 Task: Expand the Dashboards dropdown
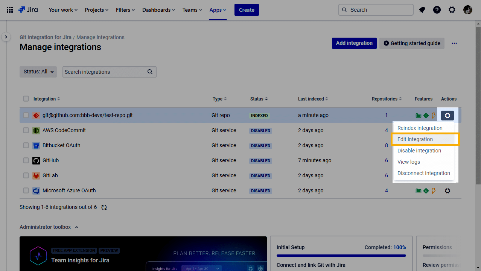tap(159, 10)
